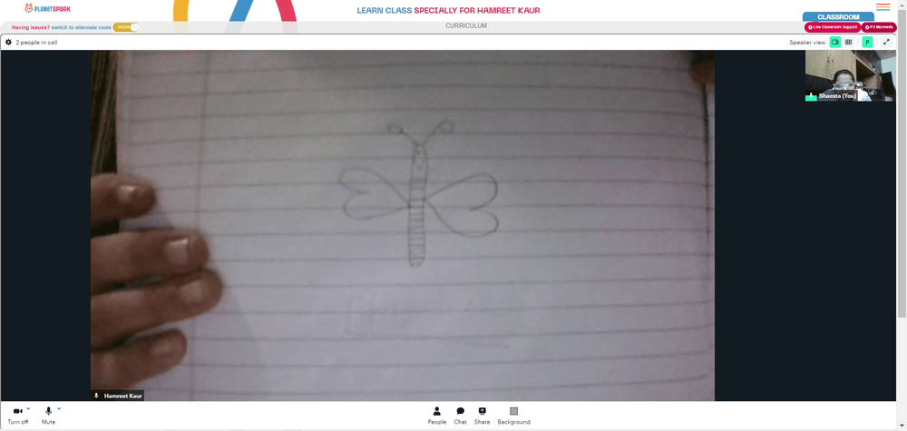This screenshot has width=907, height=431.
Task: Click the page vertical scrollbar
Action: point(902,162)
